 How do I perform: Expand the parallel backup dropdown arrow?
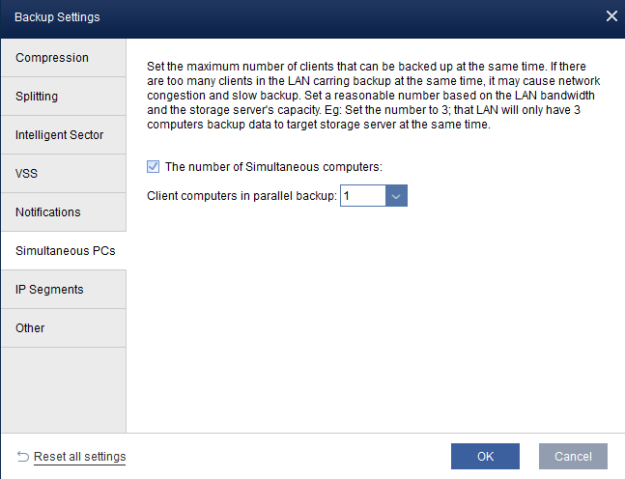coord(397,196)
